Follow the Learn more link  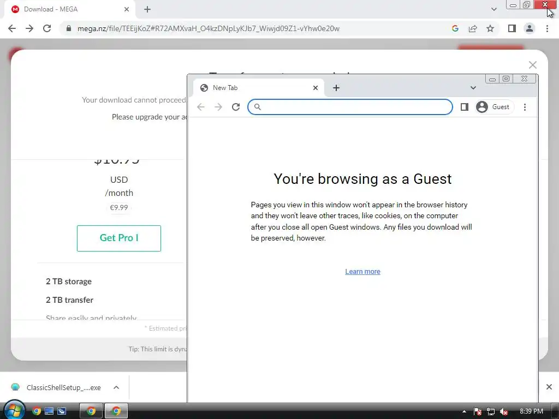362,272
